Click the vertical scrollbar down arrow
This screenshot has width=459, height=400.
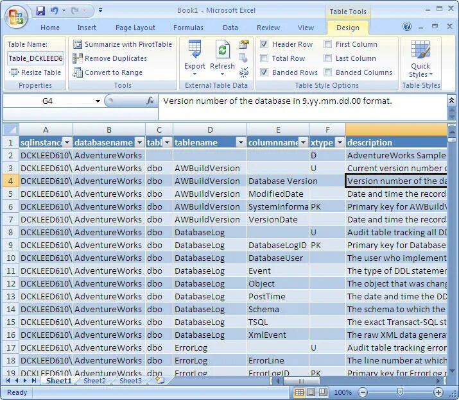pos(452,371)
